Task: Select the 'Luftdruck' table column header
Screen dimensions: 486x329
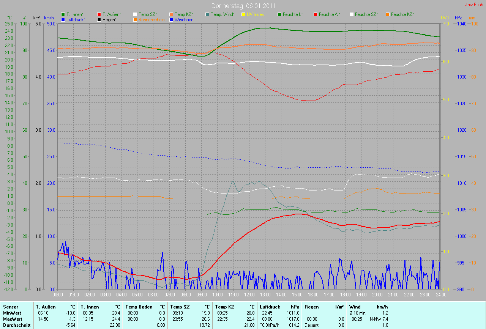Action: coord(270,307)
